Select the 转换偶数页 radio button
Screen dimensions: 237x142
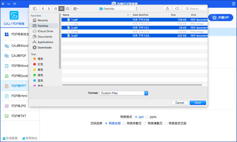[145, 123]
